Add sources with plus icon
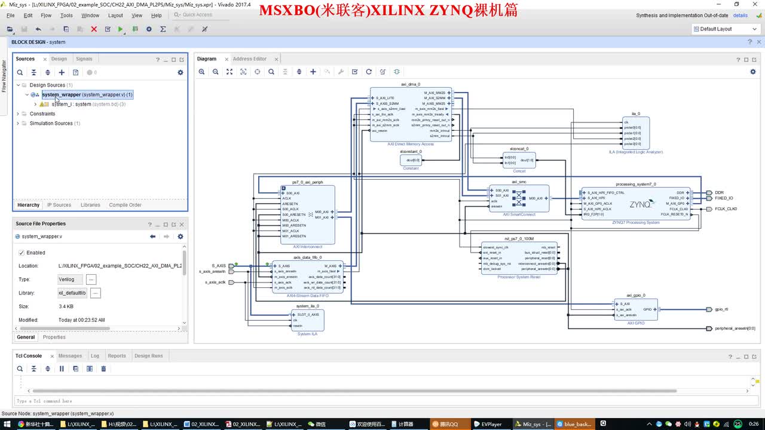This screenshot has height=430, width=765. [62, 72]
